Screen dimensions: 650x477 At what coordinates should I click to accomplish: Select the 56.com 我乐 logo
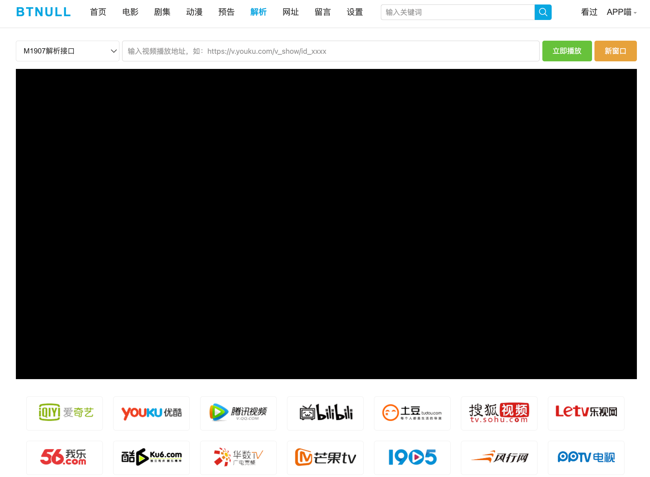[64, 457]
